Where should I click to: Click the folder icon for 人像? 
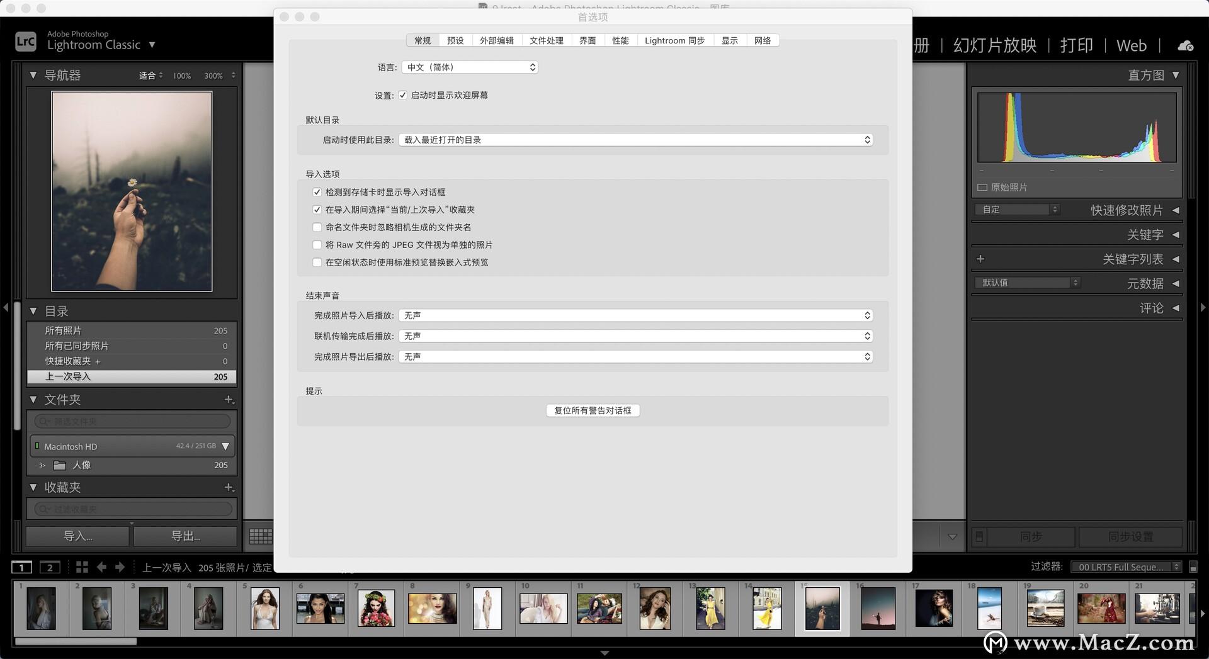(60, 465)
